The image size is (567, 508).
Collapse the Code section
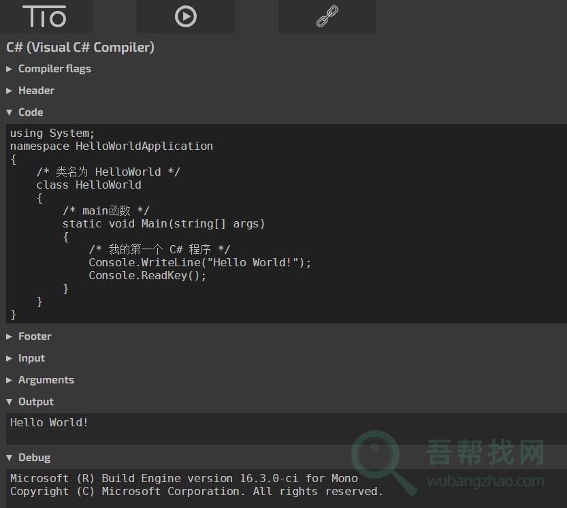[31, 112]
